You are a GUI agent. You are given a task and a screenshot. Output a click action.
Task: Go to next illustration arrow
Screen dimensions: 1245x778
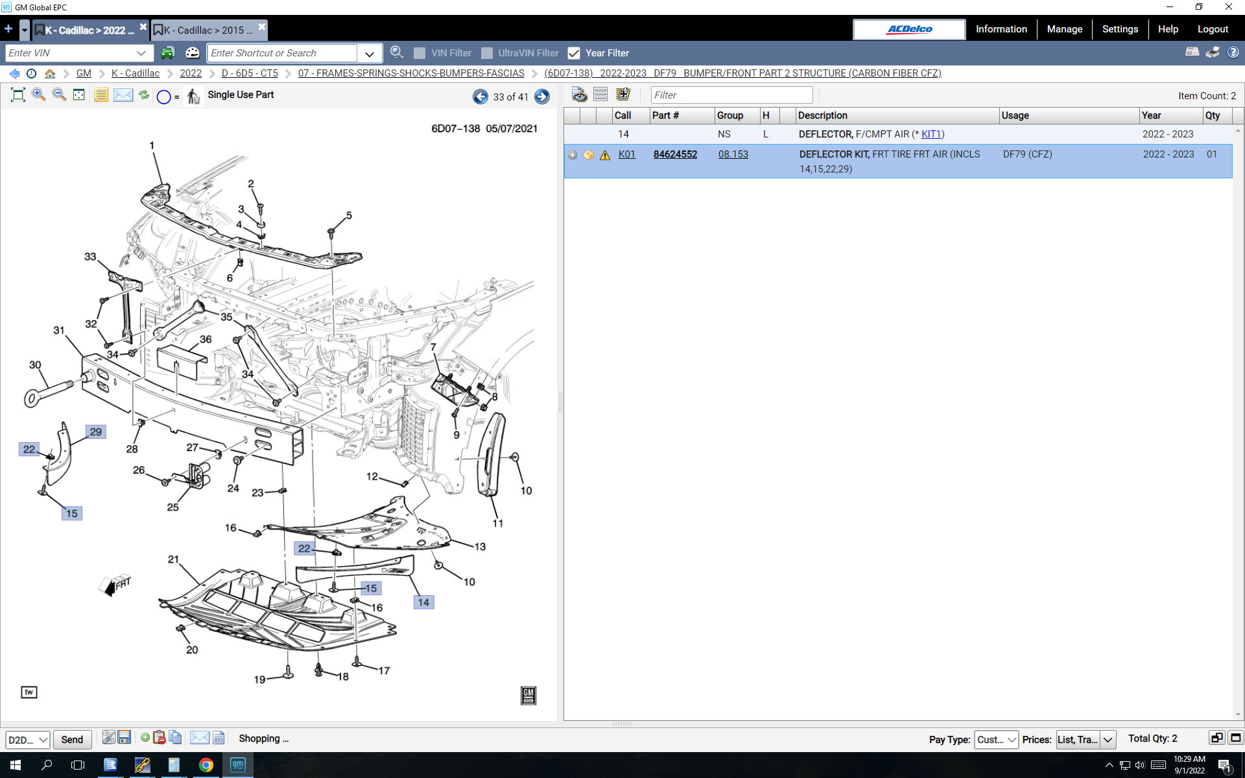542,97
